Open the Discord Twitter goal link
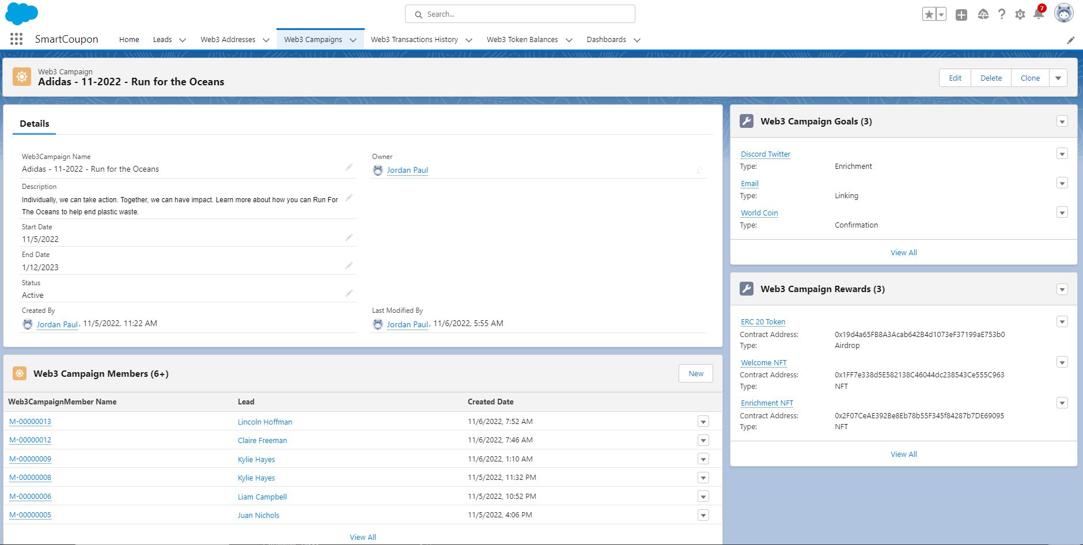The height and width of the screenshot is (545, 1083). 766,154
